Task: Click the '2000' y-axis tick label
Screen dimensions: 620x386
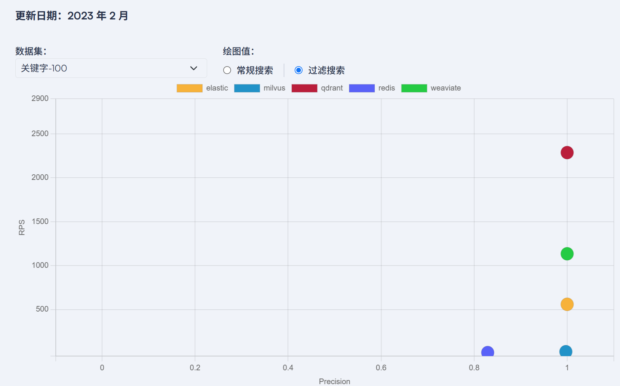Action: click(x=40, y=177)
